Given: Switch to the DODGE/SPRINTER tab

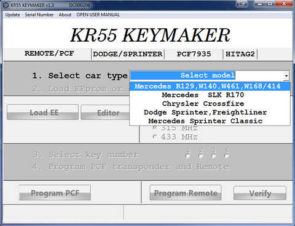Looking at the screenshot, I should (x=128, y=55).
